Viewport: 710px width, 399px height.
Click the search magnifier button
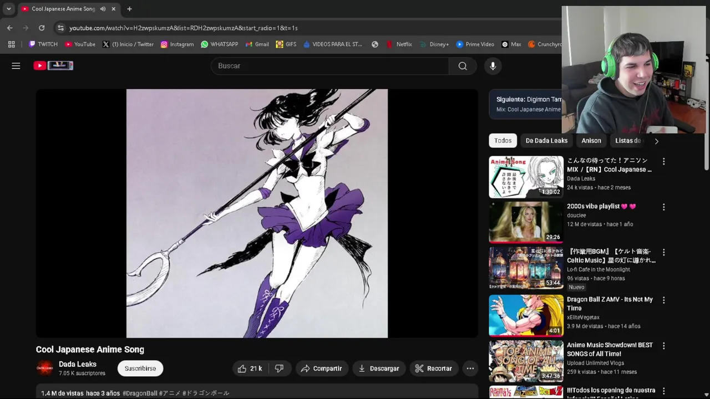[463, 66]
